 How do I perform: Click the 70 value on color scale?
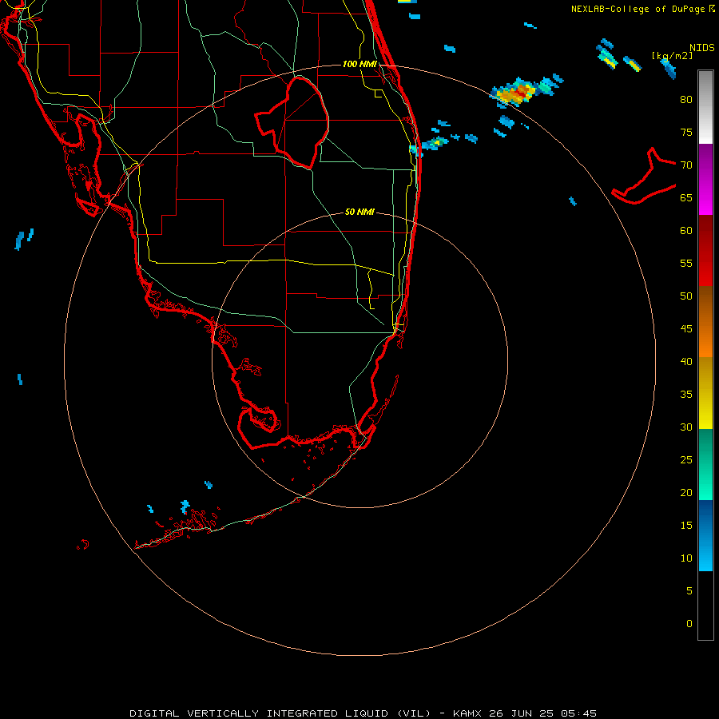coord(686,165)
